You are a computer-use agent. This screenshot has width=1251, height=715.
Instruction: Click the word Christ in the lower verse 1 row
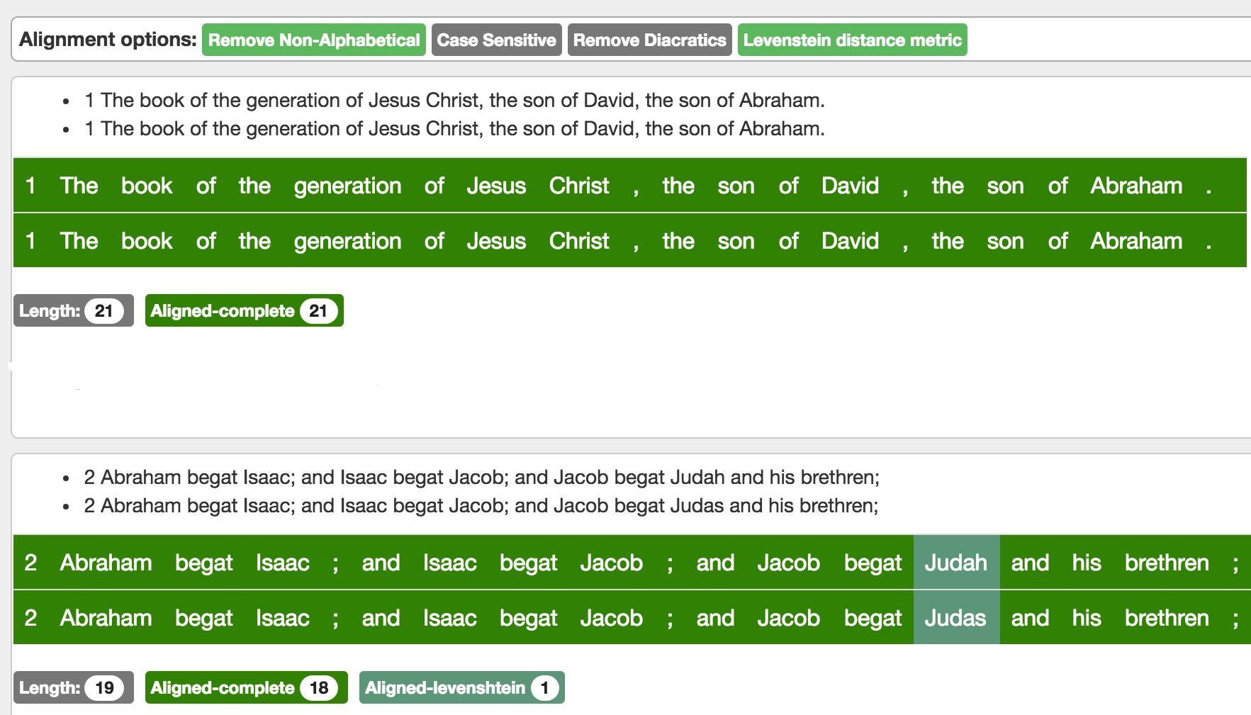tap(579, 241)
